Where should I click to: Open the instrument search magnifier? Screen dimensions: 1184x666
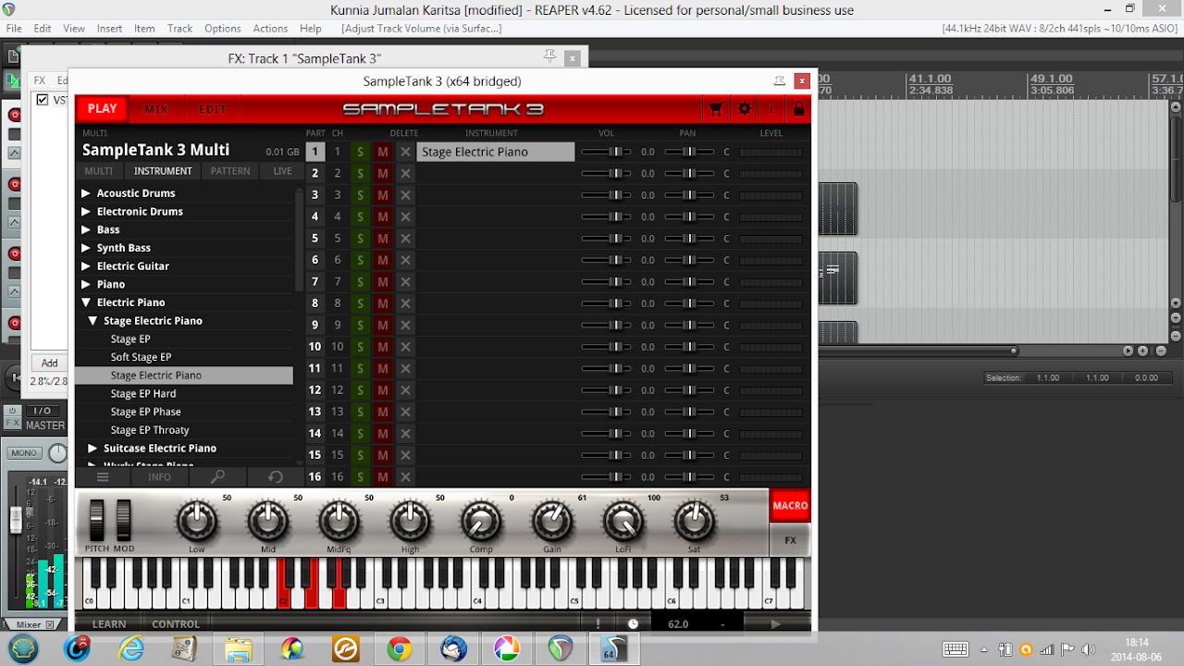pyautogui.click(x=217, y=477)
